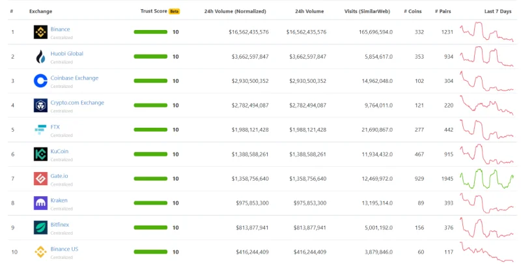
Task: Click the 24h Volume column header
Action: pos(309,11)
